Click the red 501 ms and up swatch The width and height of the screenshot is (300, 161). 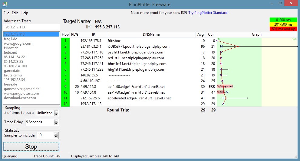tap(283, 29)
